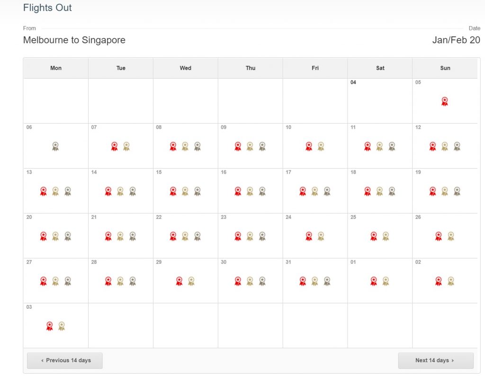485x376 pixels.
Task: Click the red ribbon icon on day 02
Action: click(x=439, y=281)
